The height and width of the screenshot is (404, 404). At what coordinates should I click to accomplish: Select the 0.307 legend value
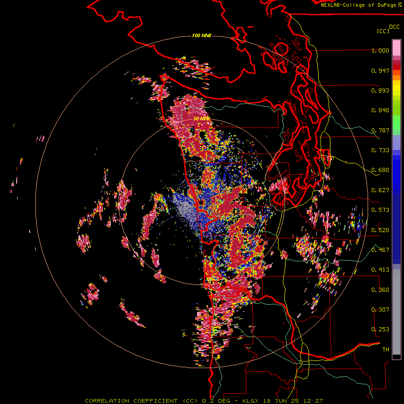380,309
